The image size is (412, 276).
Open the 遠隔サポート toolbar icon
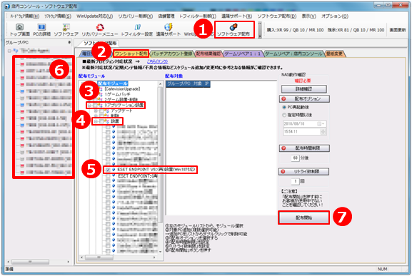coord(169,30)
